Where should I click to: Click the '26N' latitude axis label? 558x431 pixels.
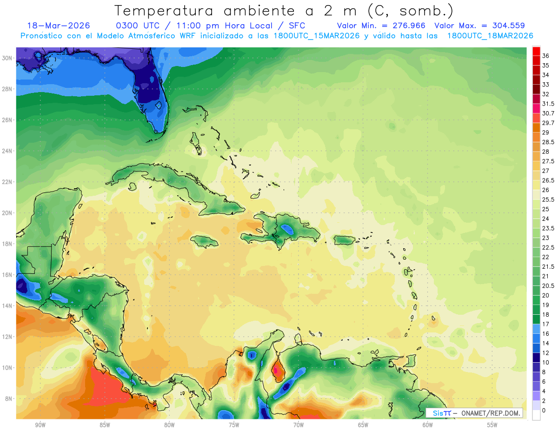tap(7, 120)
